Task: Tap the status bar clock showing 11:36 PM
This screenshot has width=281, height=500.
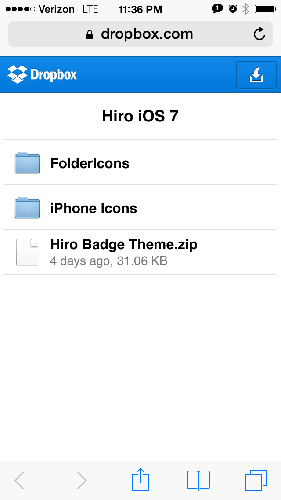Action: 140,10
